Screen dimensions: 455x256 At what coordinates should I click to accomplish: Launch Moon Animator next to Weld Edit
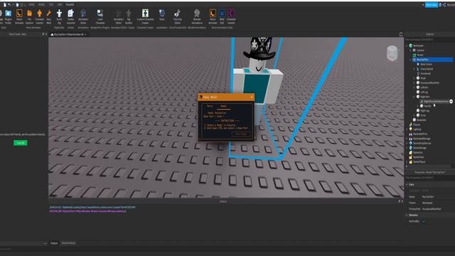tap(213, 17)
